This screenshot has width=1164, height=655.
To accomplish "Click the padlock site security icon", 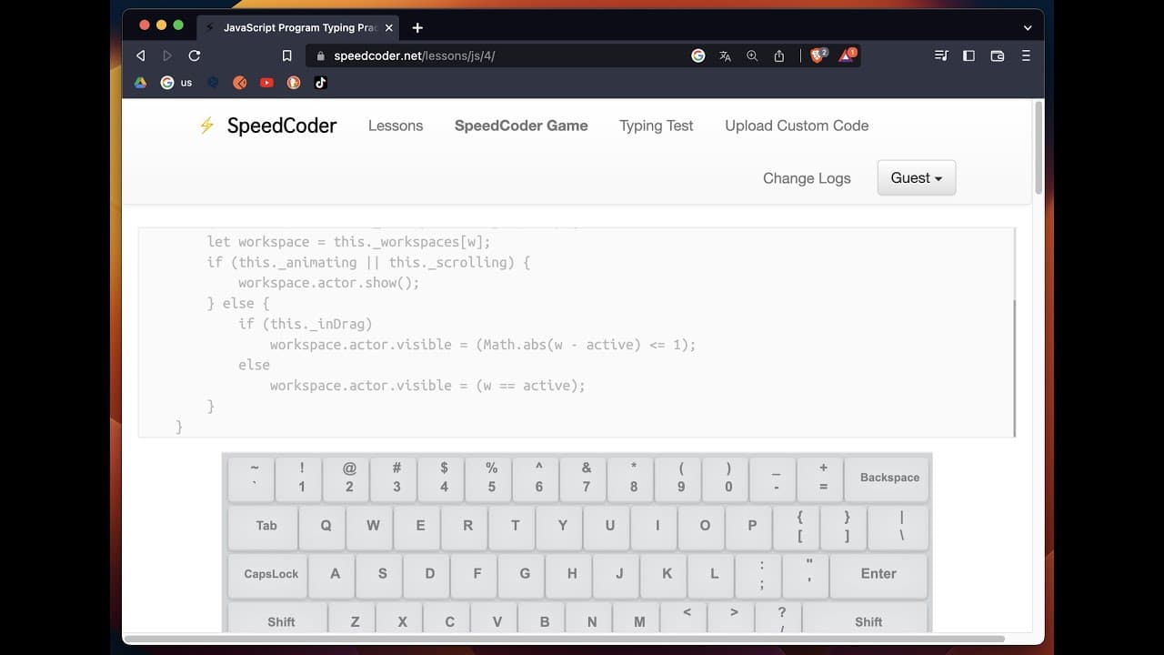I will pos(320,55).
